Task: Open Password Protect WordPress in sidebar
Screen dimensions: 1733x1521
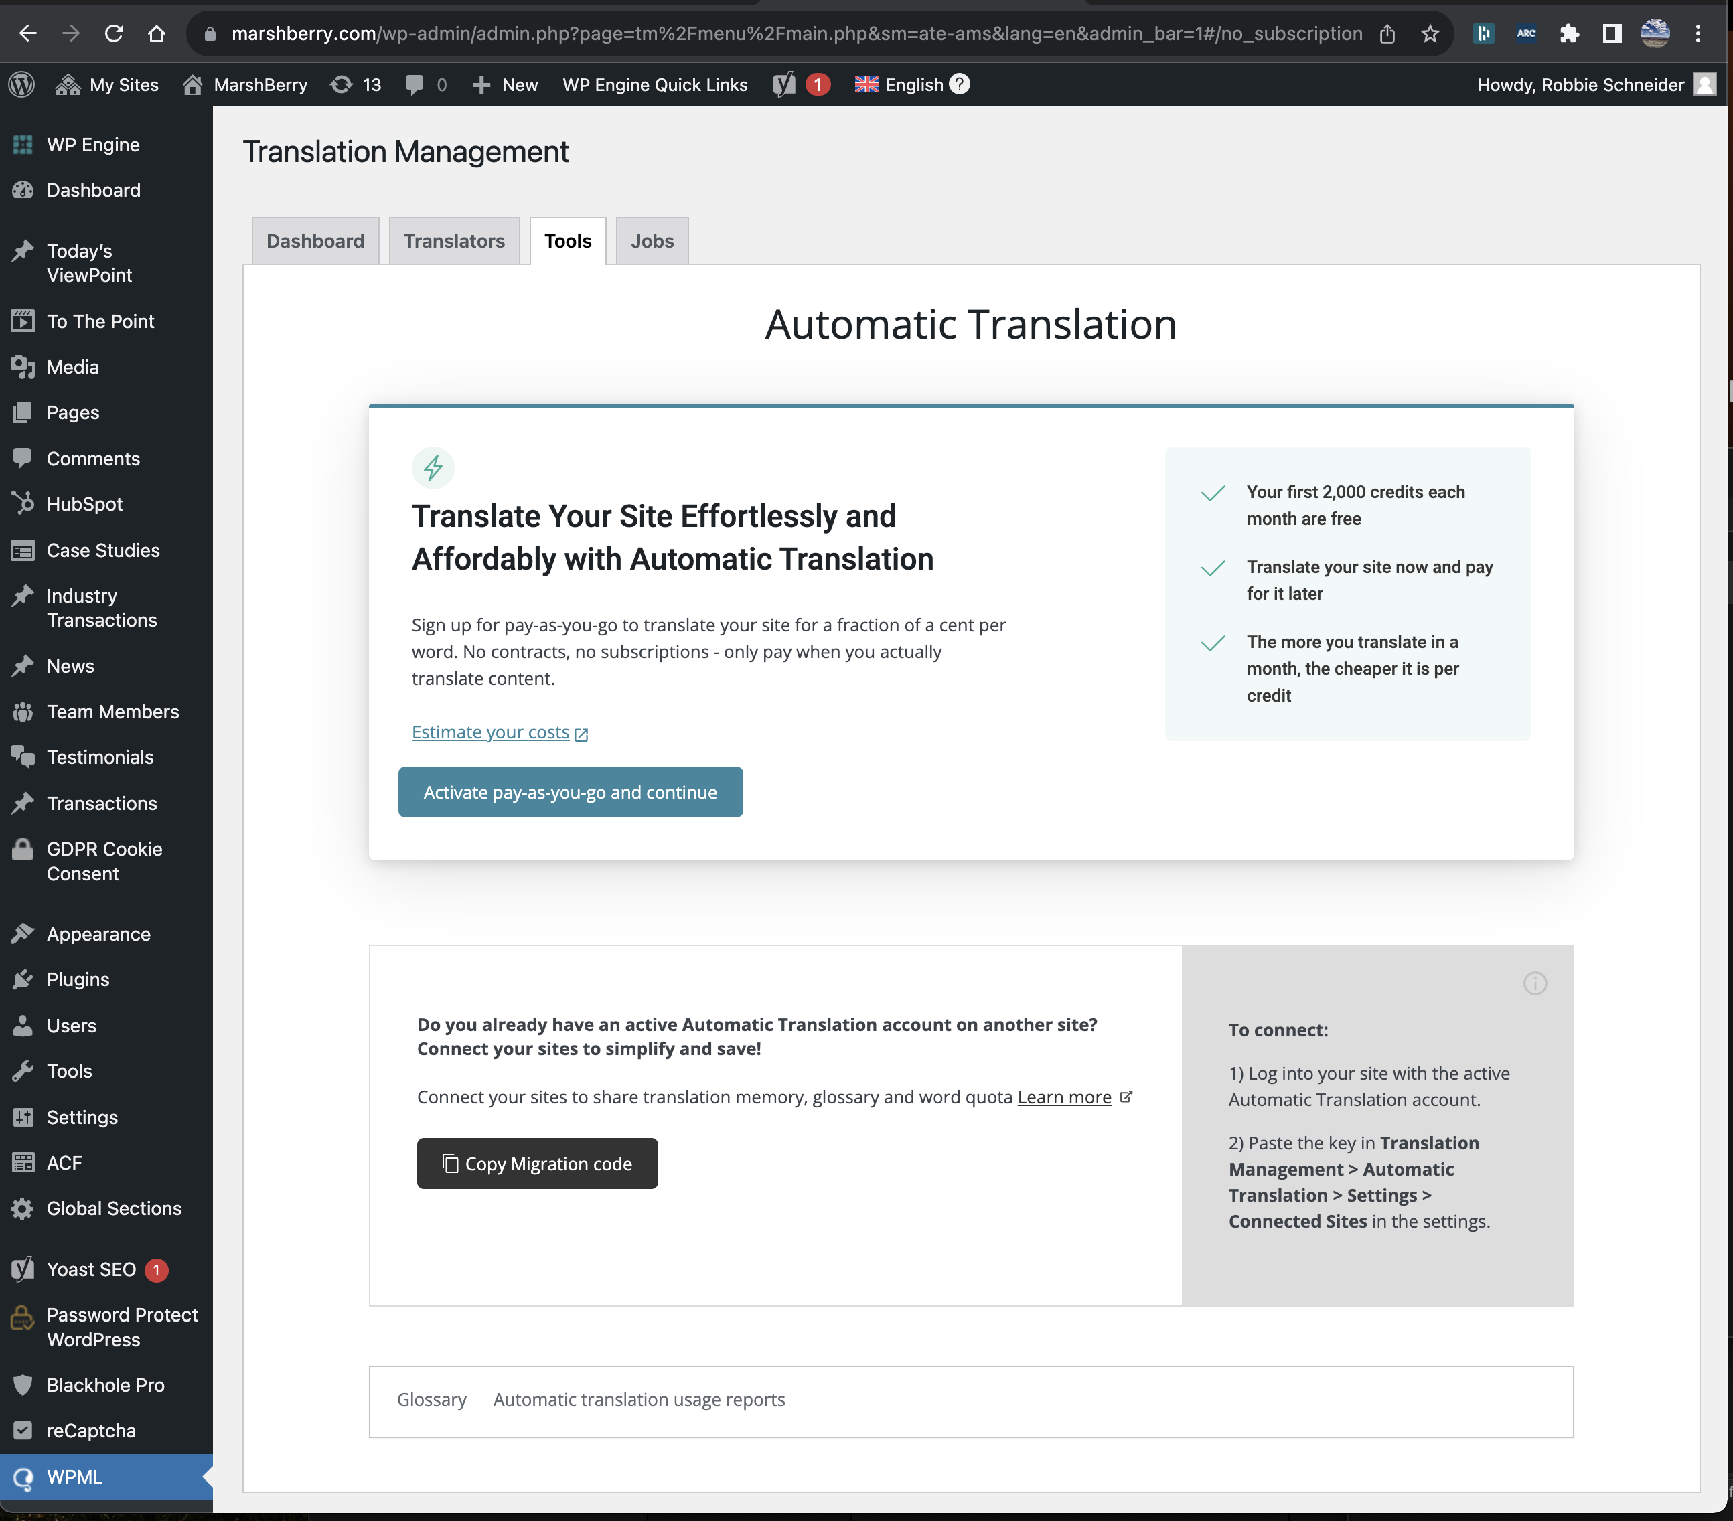Action: pos(106,1328)
